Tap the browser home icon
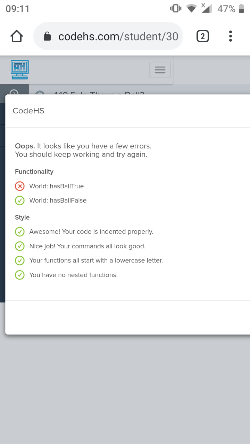250x444 pixels. pyautogui.click(x=17, y=36)
